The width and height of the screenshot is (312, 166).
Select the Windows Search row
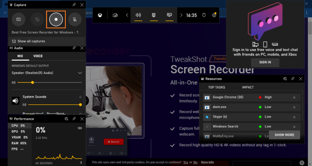click(252, 127)
